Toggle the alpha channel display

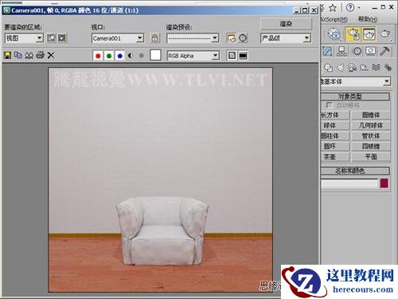[x=131, y=56]
